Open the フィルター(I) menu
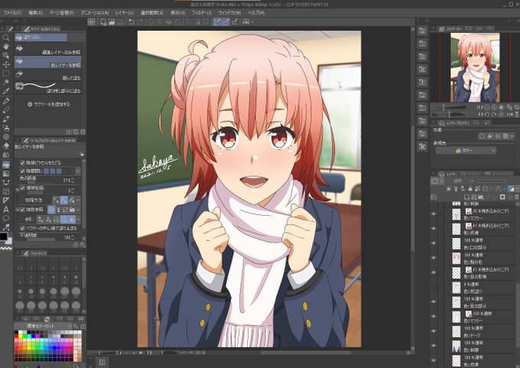520x368 pixels. point(201,12)
